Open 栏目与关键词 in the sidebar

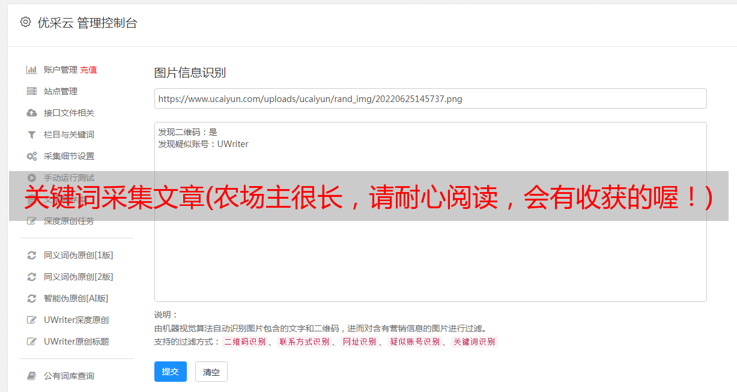click(x=69, y=134)
